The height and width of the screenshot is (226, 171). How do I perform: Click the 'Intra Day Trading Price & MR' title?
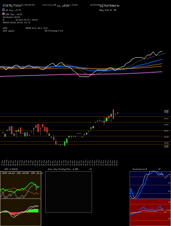pos(63,169)
